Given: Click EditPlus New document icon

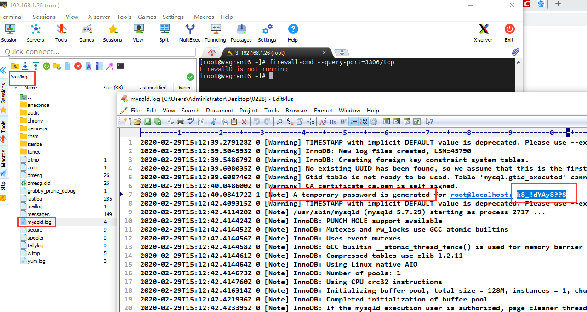Looking at the screenshot, I should [128, 122].
